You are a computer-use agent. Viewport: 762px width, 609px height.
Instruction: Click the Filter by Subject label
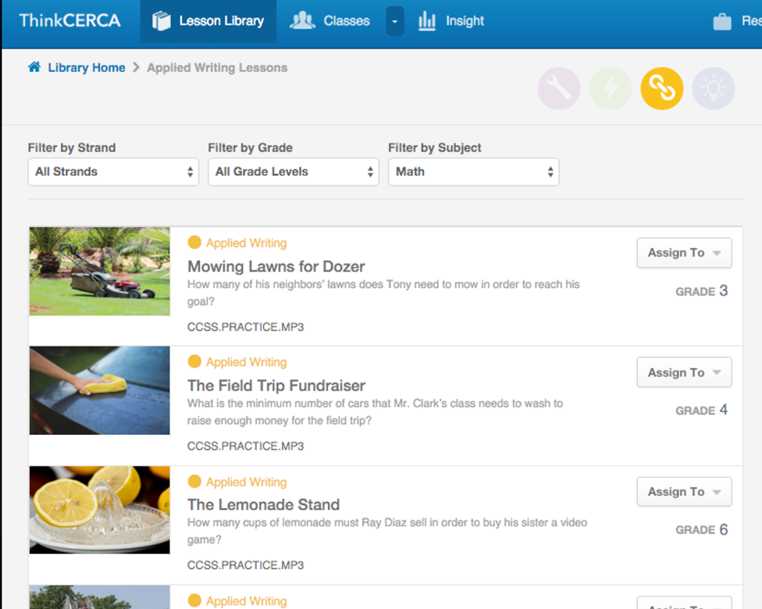click(435, 148)
